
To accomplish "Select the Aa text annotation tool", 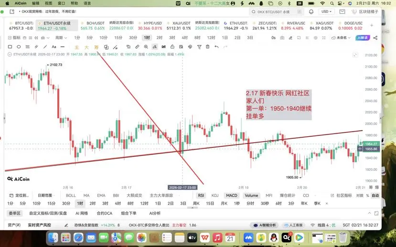I will (x=54, y=47).
